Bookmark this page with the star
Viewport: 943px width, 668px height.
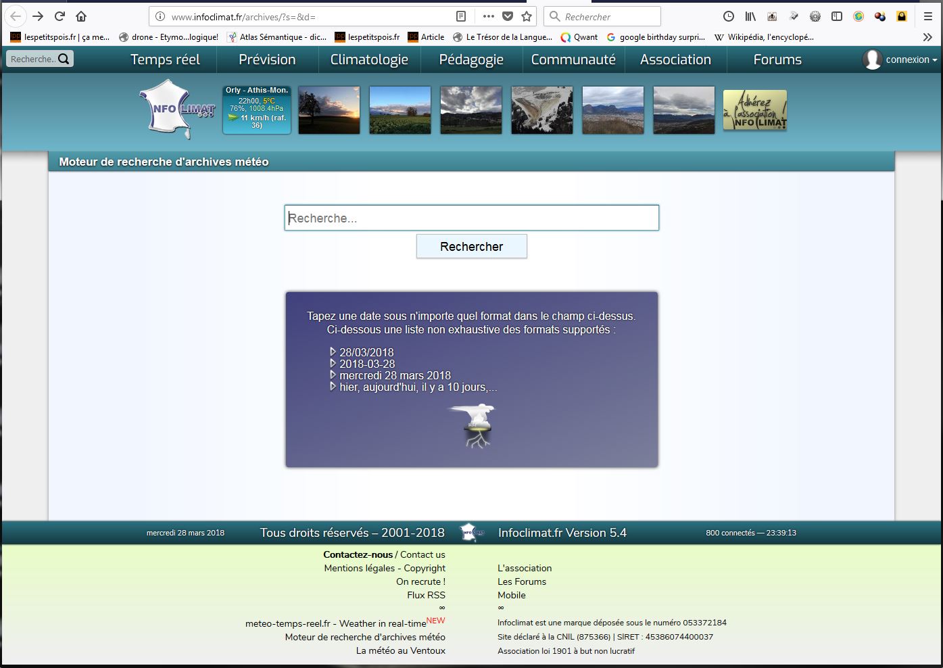coord(527,16)
